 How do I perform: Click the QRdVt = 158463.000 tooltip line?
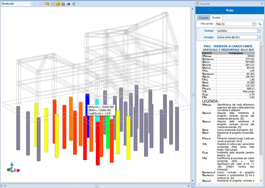coord(100,110)
